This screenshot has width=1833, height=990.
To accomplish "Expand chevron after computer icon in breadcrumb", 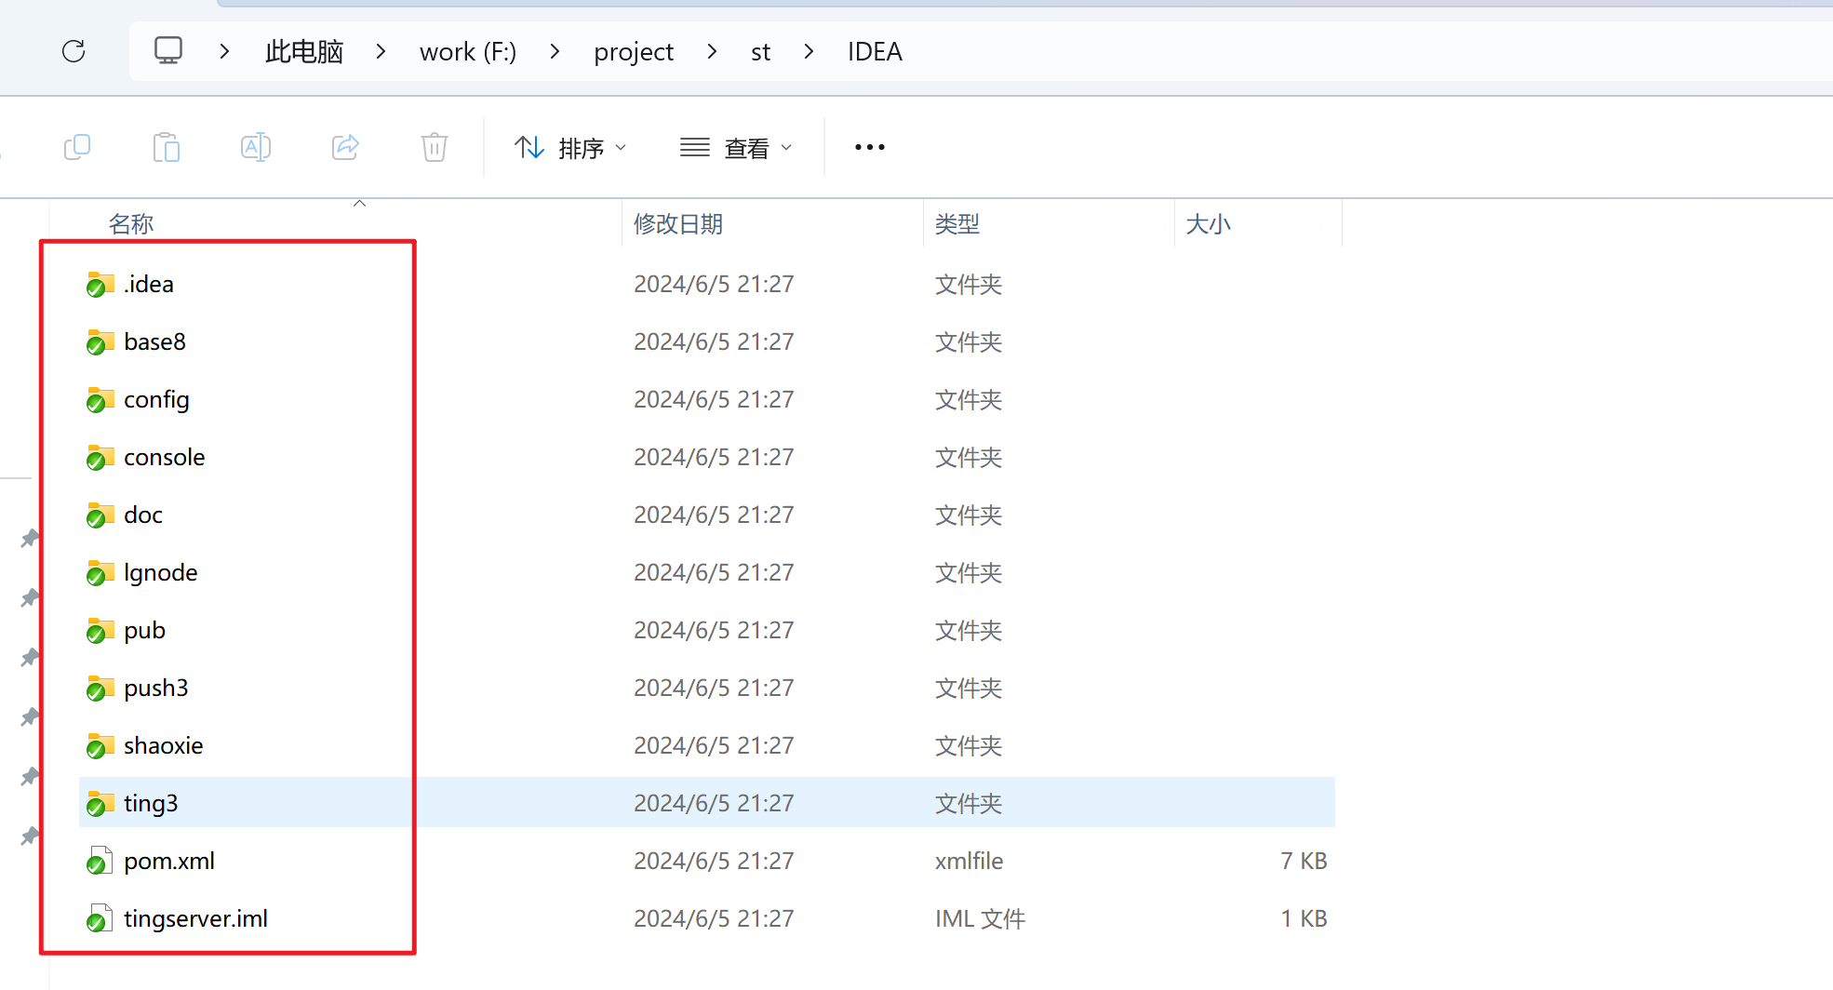I will [x=224, y=51].
